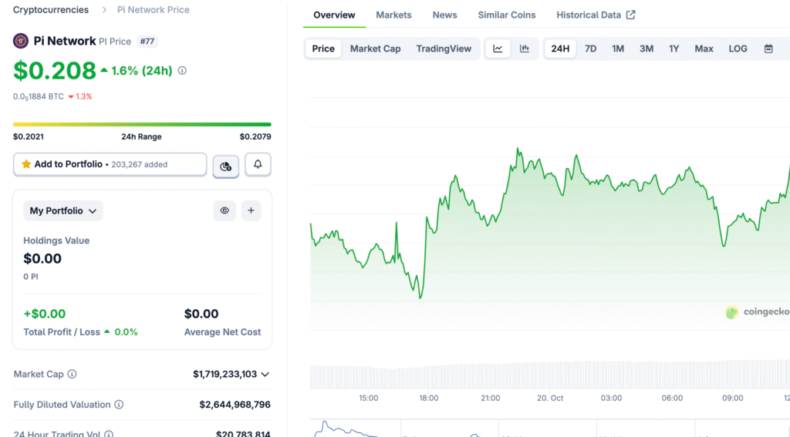This screenshot has width=790, height=437.
Task: Select the 7D time range
Action: pyautogui.click(x=590, y=49)
